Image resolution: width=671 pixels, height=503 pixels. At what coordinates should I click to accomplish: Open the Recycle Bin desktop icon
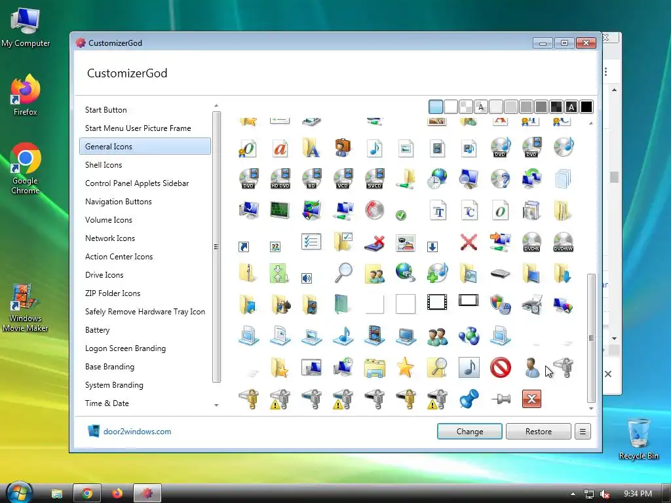(x=638, y=439)
